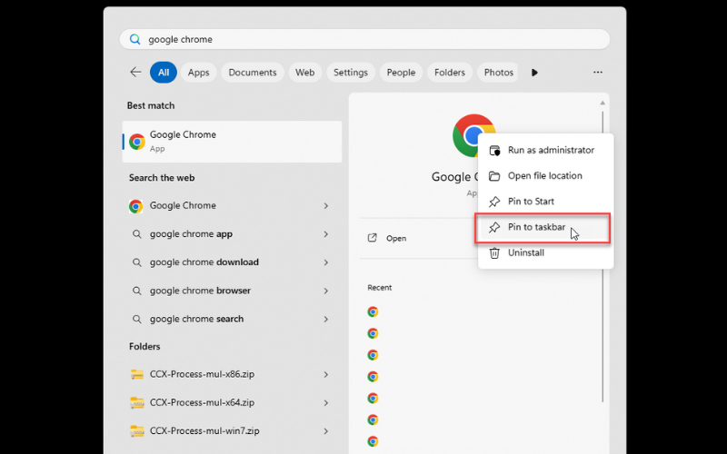This screenshot has height=454, width=727.
Task: Open the third Chrome item under Recent
Action: 373,355
